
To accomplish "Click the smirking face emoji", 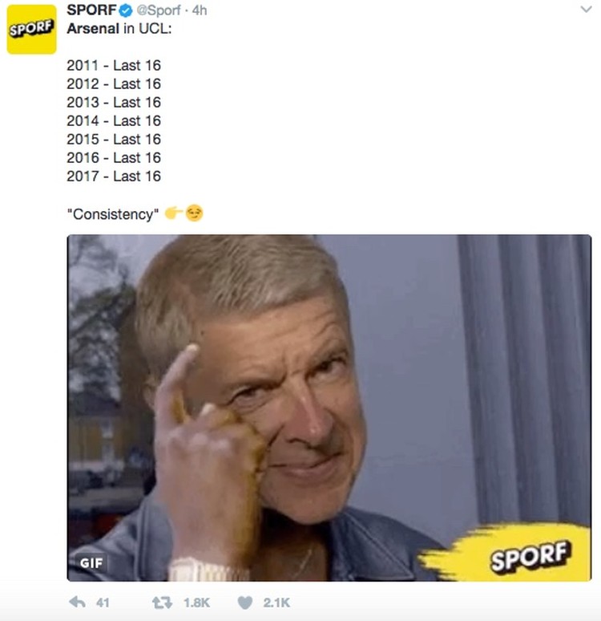I will (x=194, y=213).
